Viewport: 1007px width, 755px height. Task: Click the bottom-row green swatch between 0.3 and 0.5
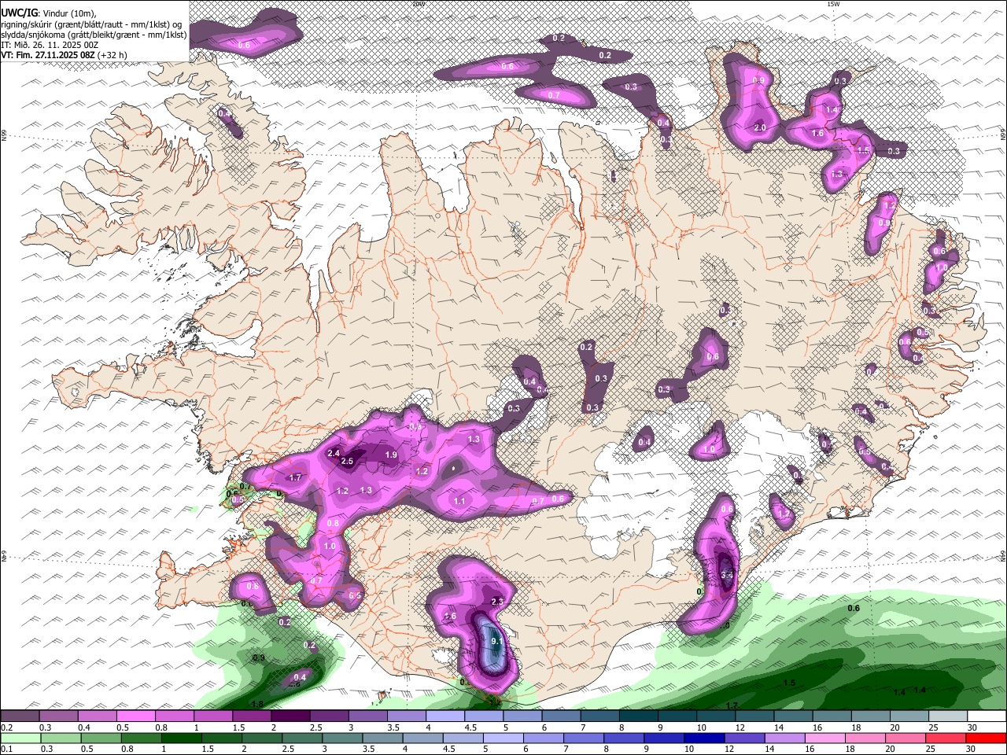(x=61, y=738)
